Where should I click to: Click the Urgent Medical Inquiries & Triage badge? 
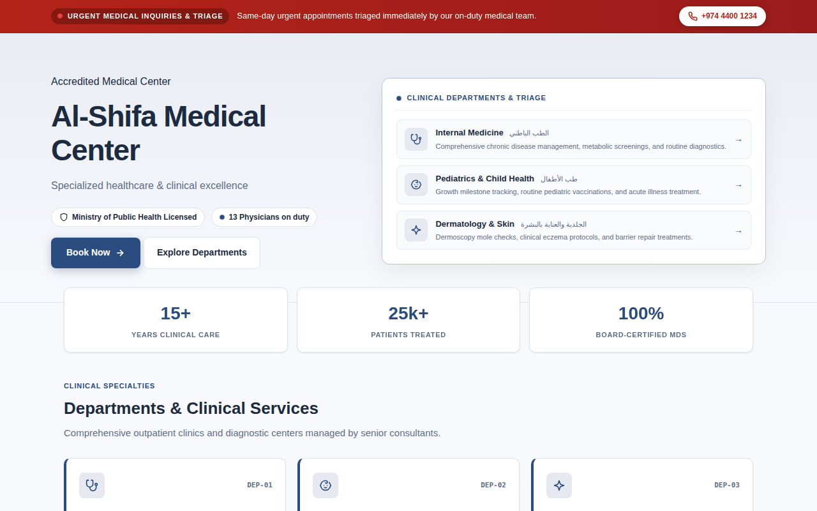coord(140,17)
